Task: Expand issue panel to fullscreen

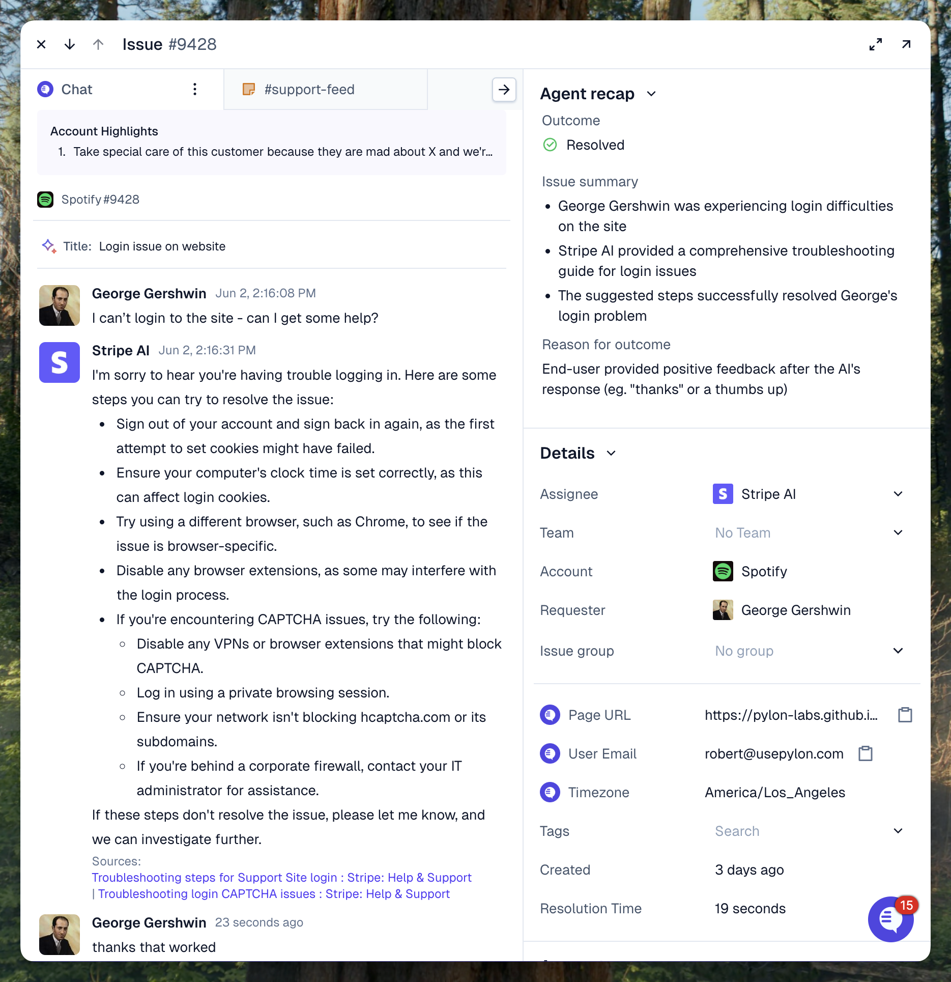Action: click(875, 45)
